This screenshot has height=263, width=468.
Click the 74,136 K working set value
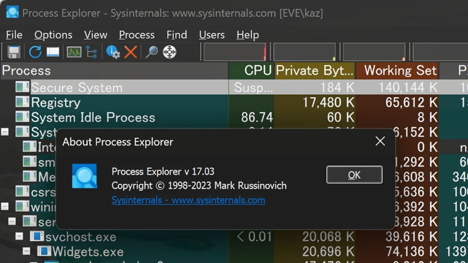pyautogui.click(x=412, y=252)
